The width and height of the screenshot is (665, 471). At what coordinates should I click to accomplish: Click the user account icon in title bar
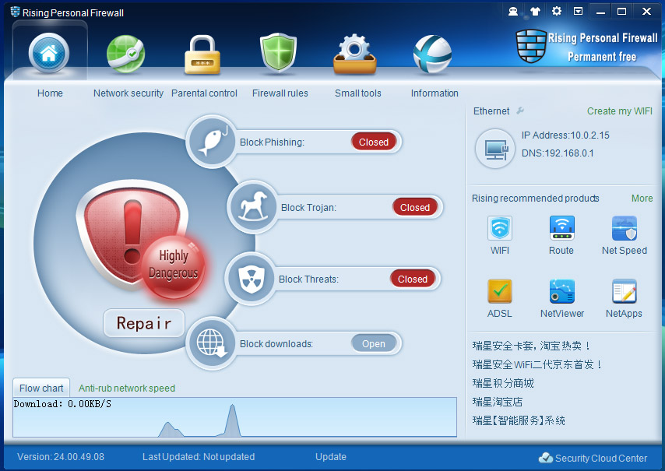(513, 12)
